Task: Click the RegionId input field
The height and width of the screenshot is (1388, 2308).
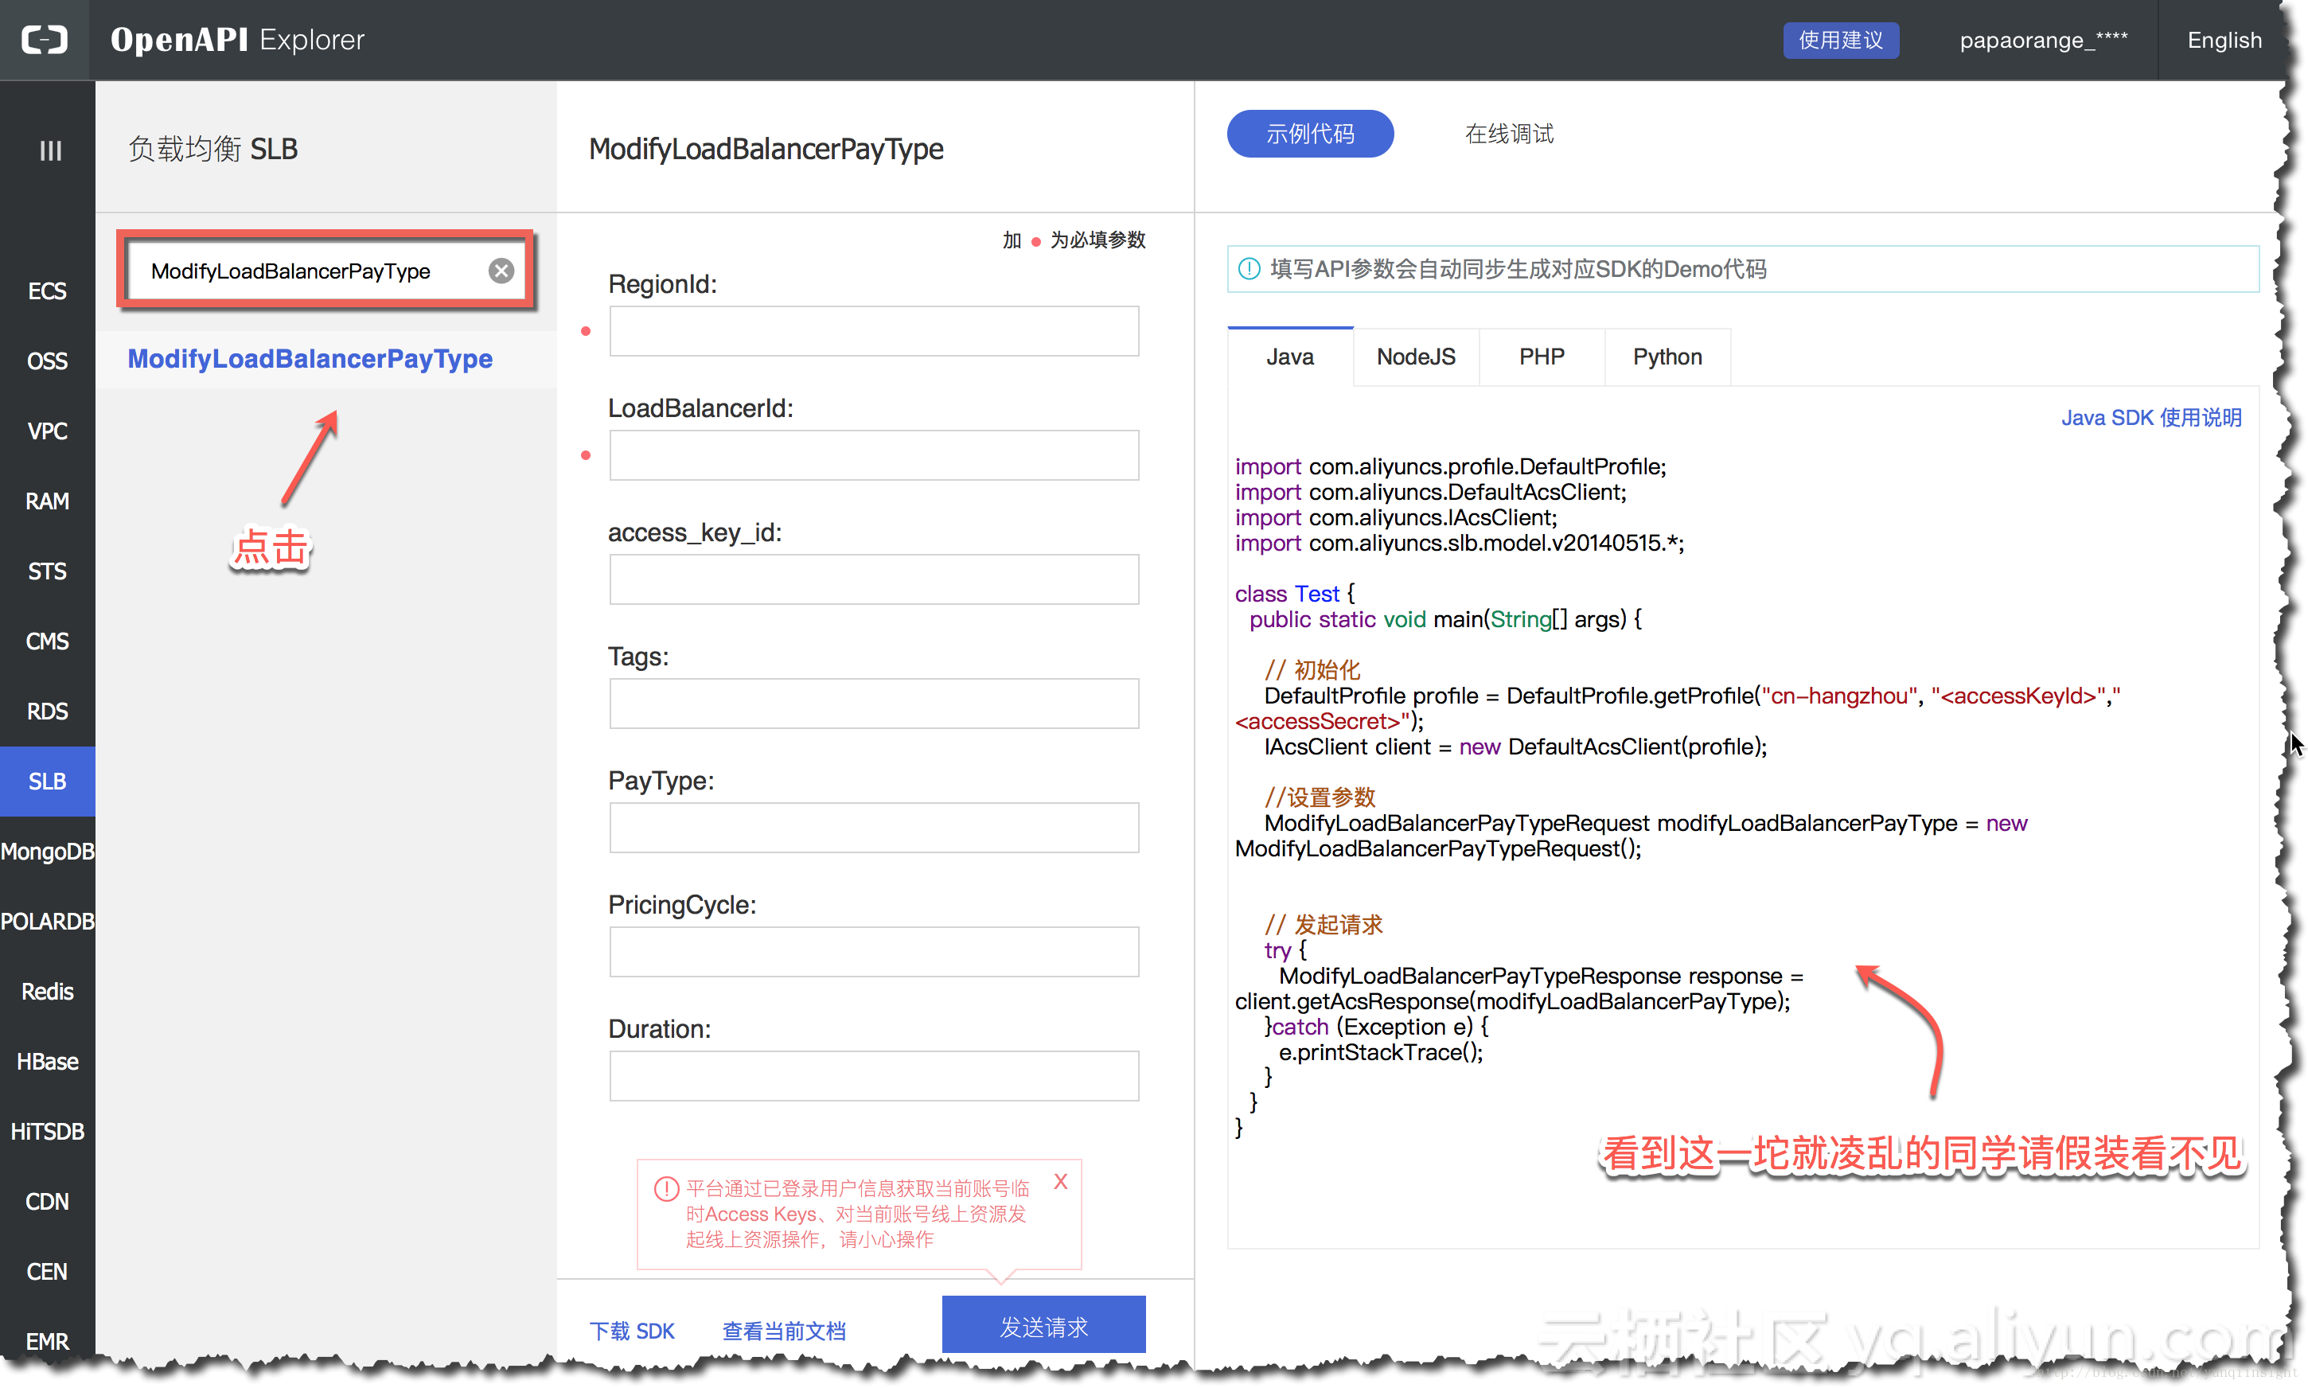Action: [872, 328]
